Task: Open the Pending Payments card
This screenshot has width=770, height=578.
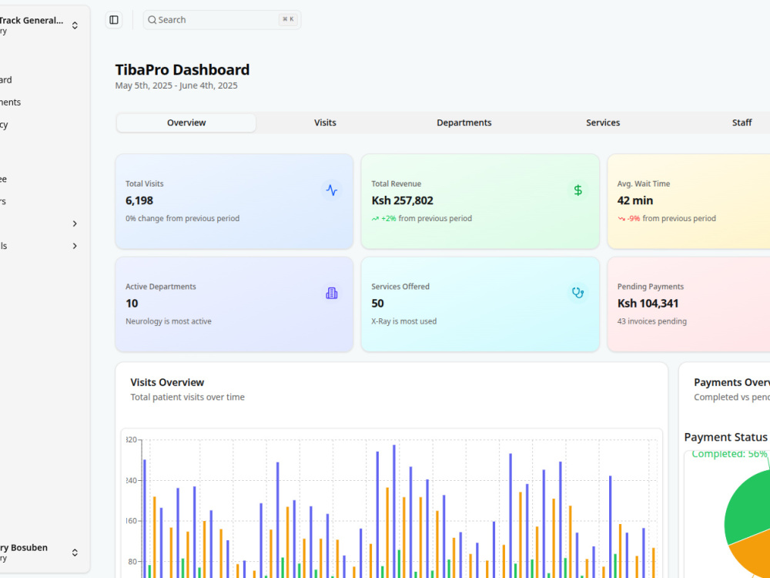Action: [688, 304]
